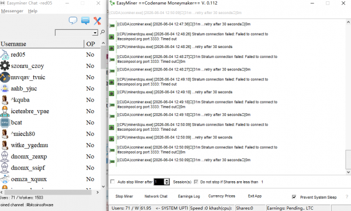Click the EasyMiner app icon in the title bar
This screenshot has height=211, width=351.
coord(112,3)
